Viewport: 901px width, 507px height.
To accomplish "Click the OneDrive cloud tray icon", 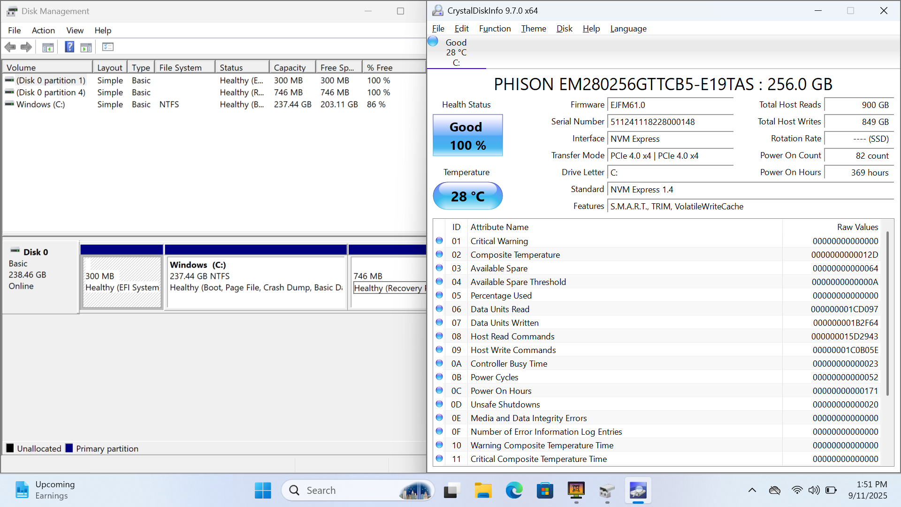I will (775, 490).
